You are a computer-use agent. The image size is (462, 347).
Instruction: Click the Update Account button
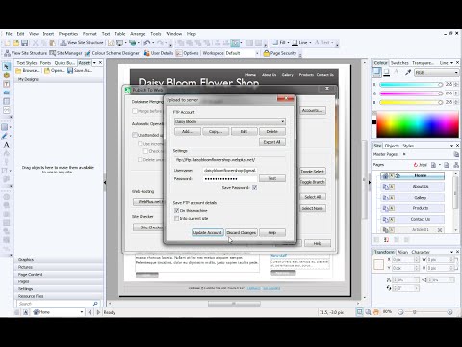[208, 232]
